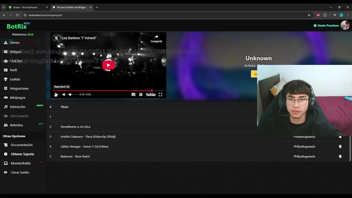Open the Alertas section in the sidebar

[15, 42]
